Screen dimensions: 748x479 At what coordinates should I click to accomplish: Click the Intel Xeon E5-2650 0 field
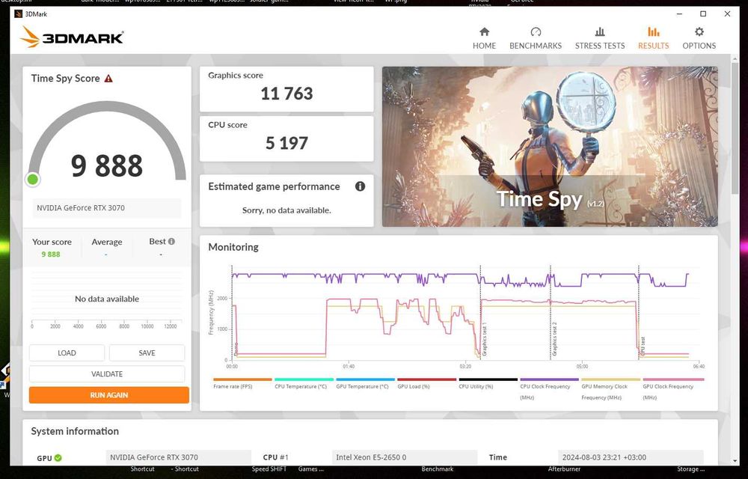point(405,457)
